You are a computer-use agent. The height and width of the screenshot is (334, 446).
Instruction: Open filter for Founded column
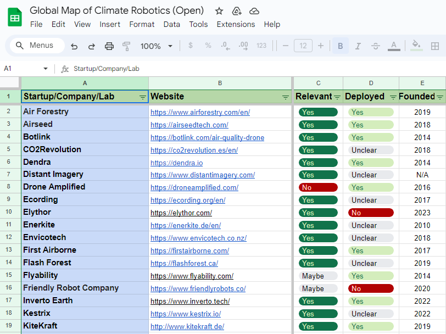click(440, 97)
